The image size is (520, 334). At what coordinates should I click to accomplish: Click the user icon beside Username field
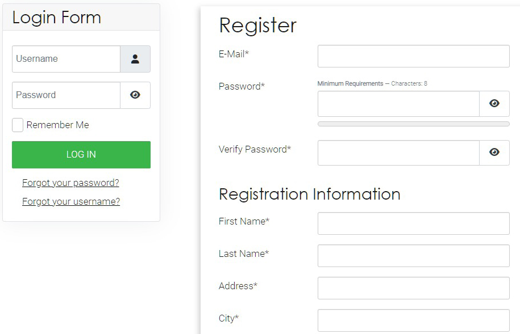(x=135, y=59)
